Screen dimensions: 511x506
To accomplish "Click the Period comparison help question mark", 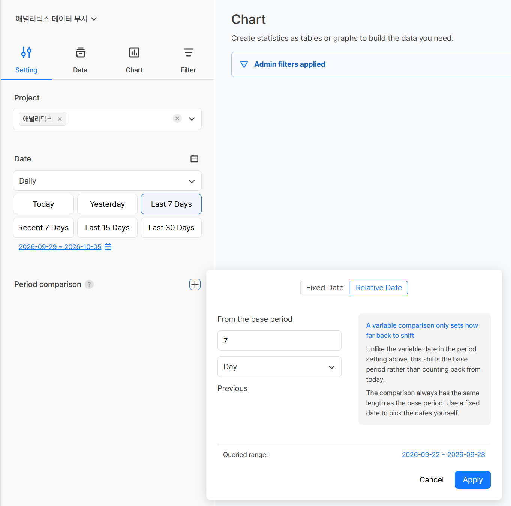I will (89, 284).
